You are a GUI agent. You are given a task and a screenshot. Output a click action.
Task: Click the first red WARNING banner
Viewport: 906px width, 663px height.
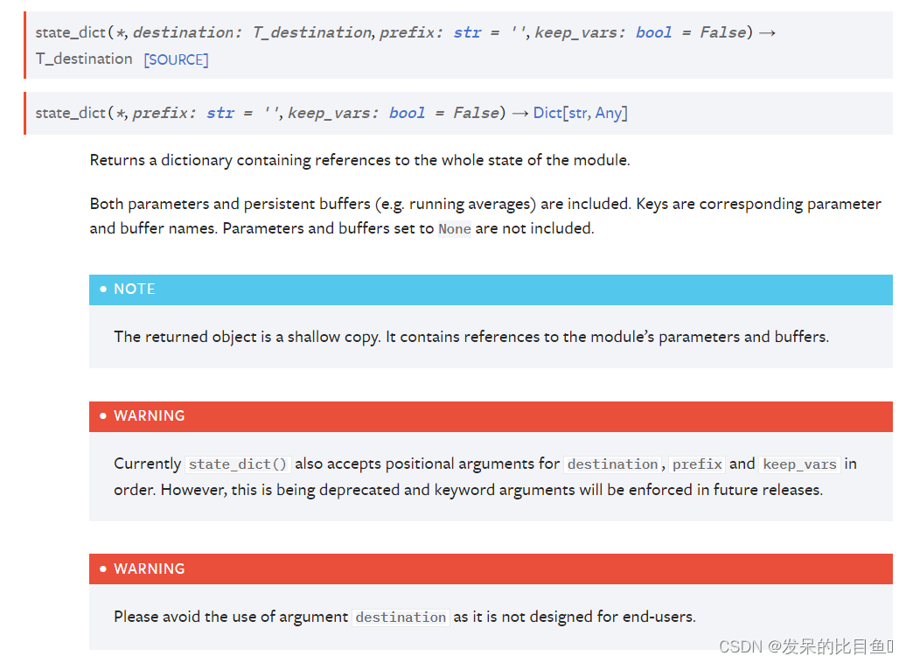point(490,416)
